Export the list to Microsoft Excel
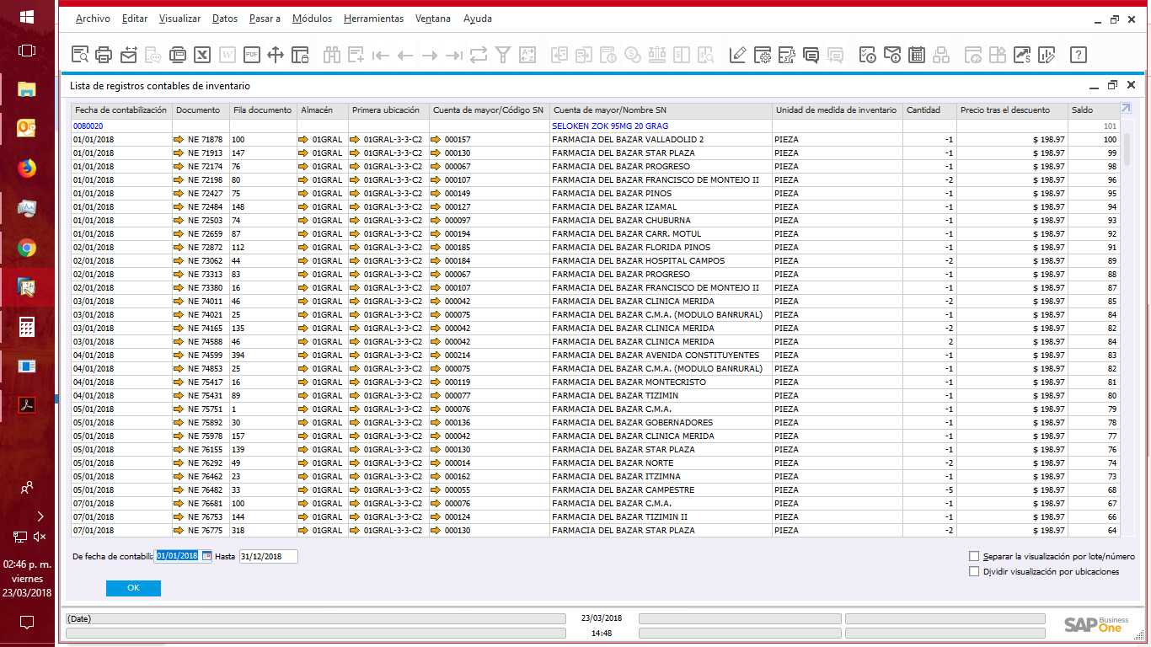 [x=202, y=56]
